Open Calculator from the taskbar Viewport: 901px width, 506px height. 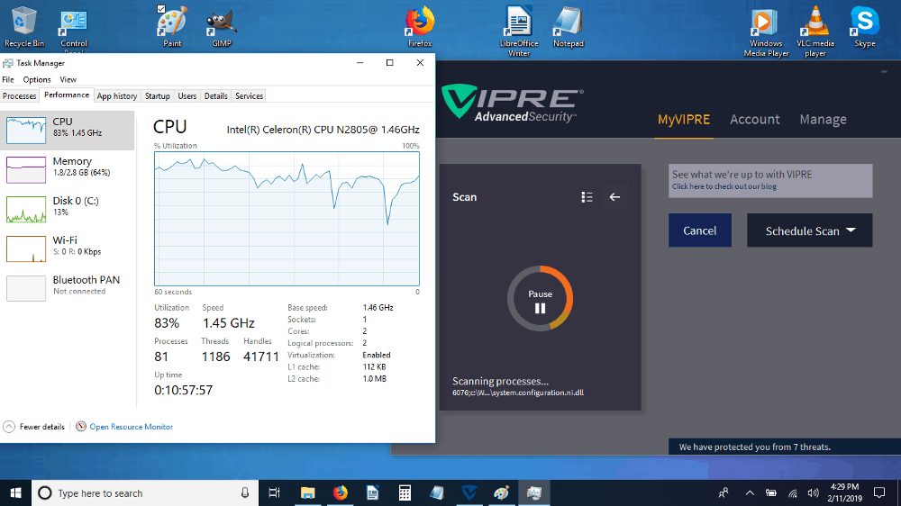405,492
